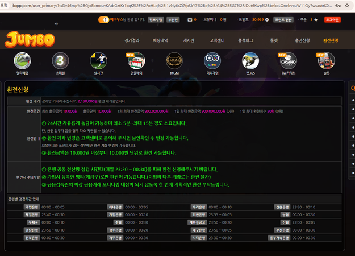Image resolution: width=355 pixels, height=256 pixels.
Task: Open the 벳365 horse racing icon
Action: [250, 61]
